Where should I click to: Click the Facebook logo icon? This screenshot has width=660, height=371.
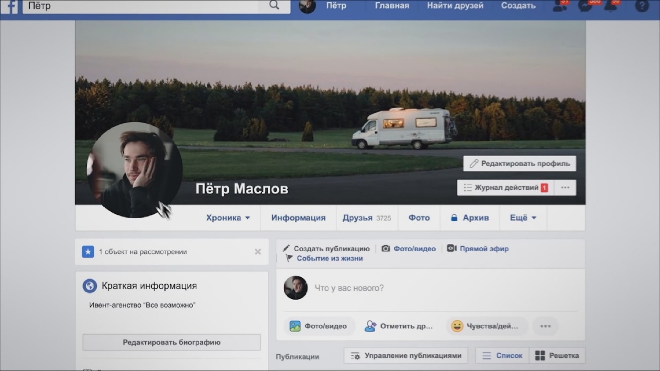(x=10, y=6)
